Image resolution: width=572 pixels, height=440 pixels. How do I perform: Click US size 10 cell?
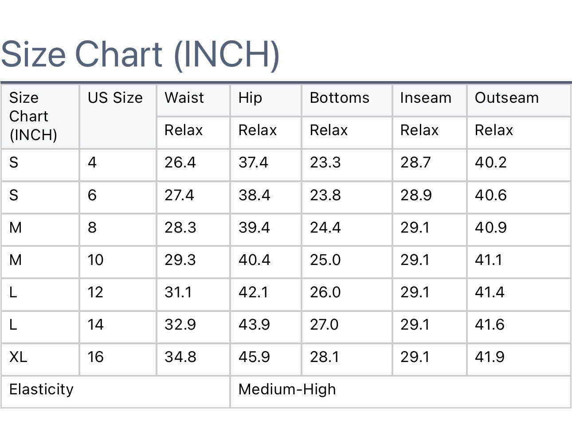click(95, 260)
